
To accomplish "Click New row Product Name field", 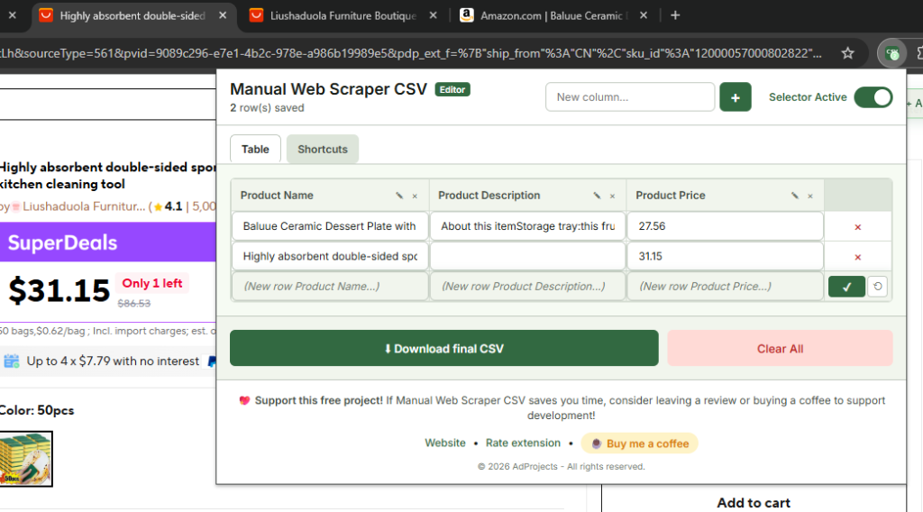I will pyautogui.click(x=330, y=287).
